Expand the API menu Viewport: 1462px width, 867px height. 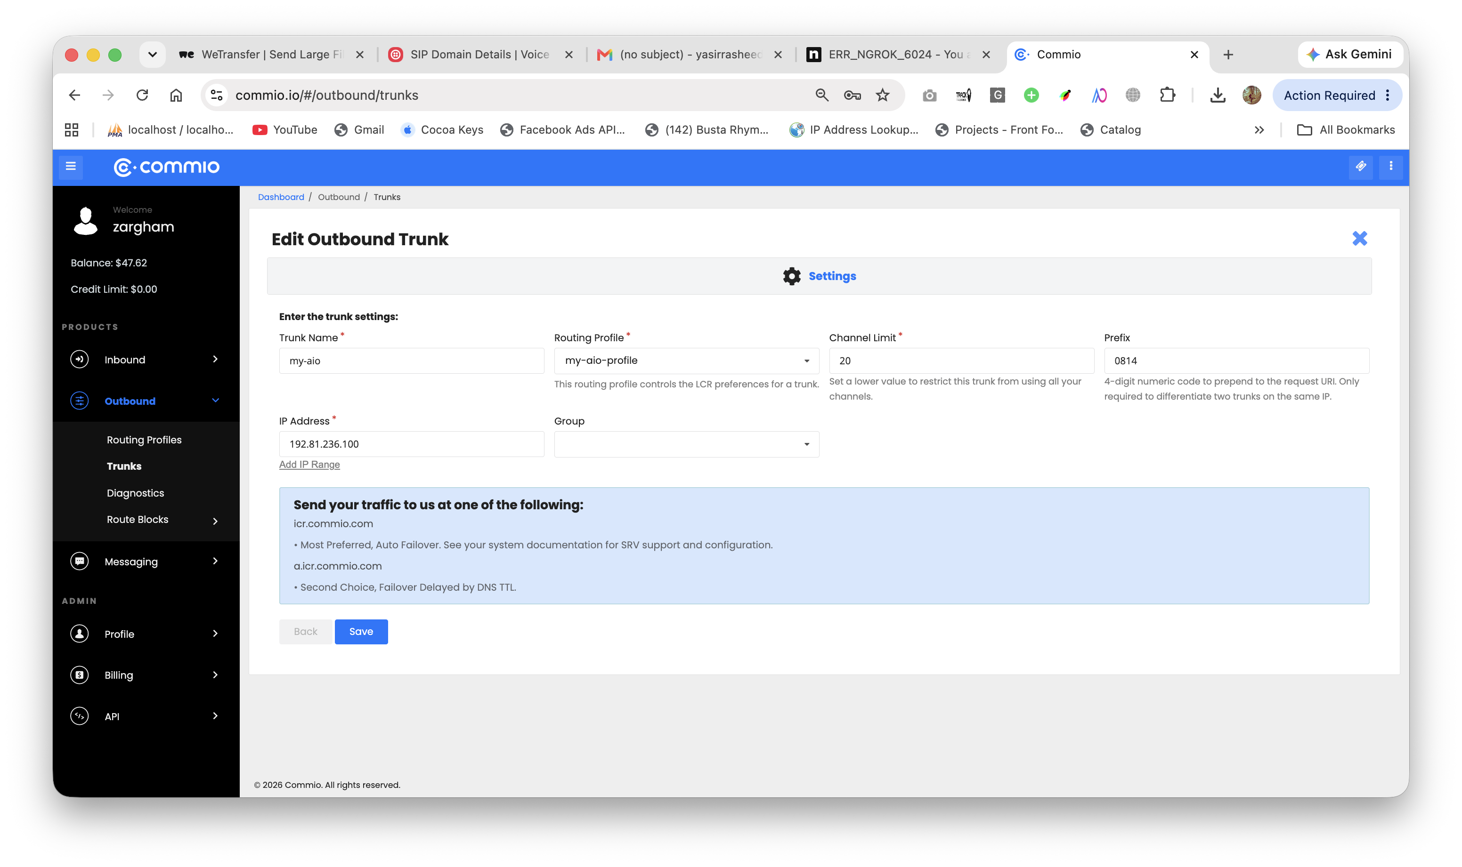(215, 716)
